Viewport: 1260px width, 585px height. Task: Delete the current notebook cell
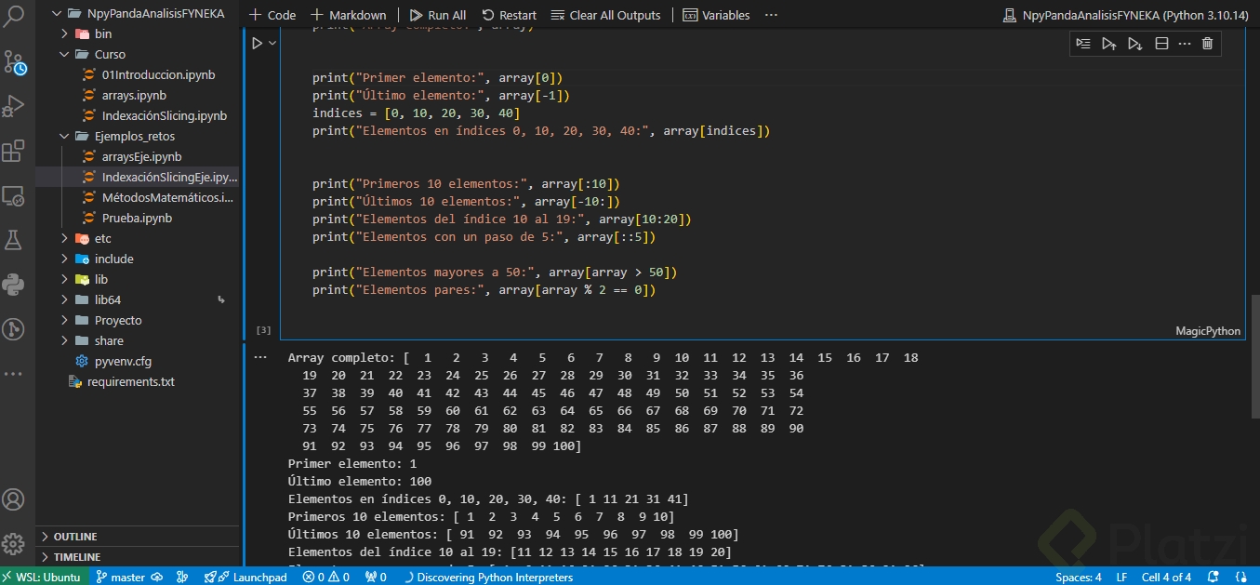(x=1207, y=44)
